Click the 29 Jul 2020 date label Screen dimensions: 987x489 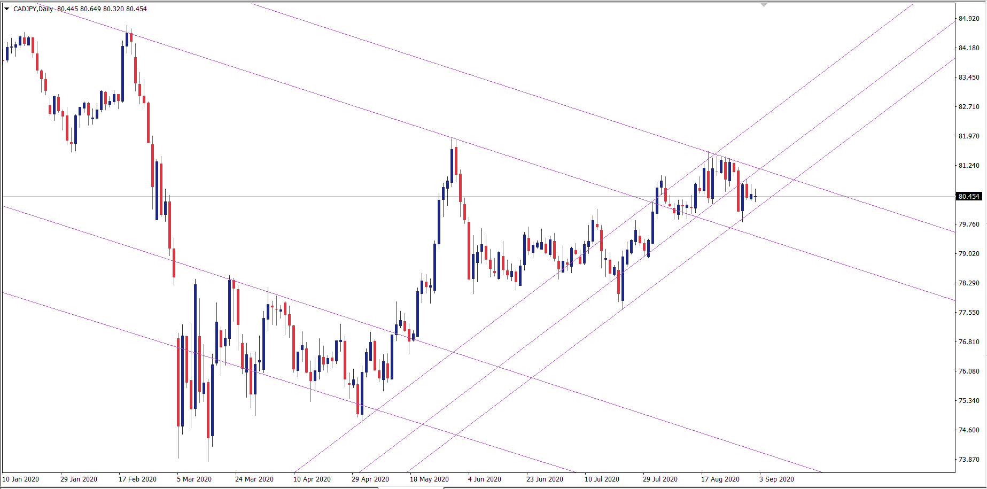click(x=660, y=479)
